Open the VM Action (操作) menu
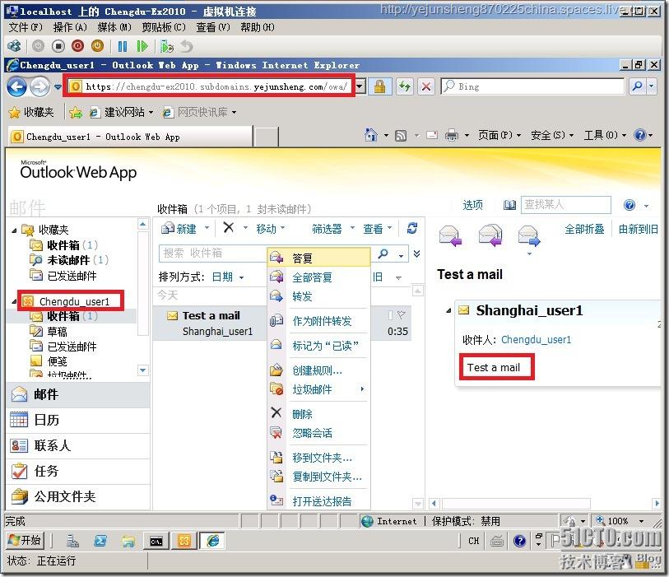The image size is (669, 577). pyautogui.click(x=70, y=27)
